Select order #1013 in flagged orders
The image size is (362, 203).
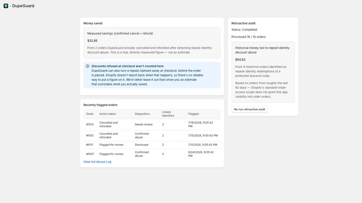coord(152,125)
